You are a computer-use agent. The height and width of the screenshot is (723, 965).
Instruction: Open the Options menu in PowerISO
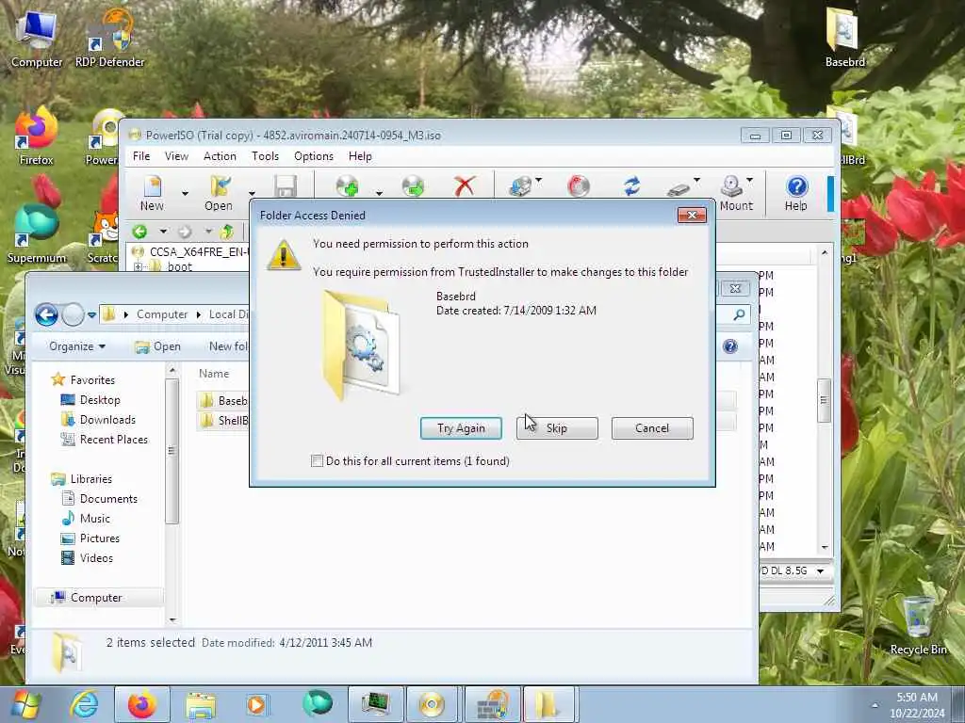click(314, 156)
